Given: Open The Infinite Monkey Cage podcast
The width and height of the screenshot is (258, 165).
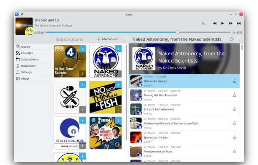Looking at the screenshot, I should point(106,133).
